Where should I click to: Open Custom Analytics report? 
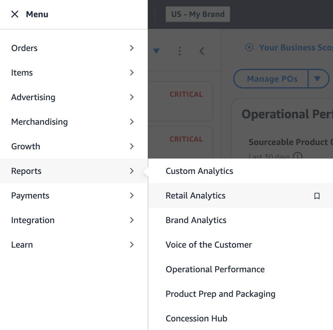[x=241, y=171]
